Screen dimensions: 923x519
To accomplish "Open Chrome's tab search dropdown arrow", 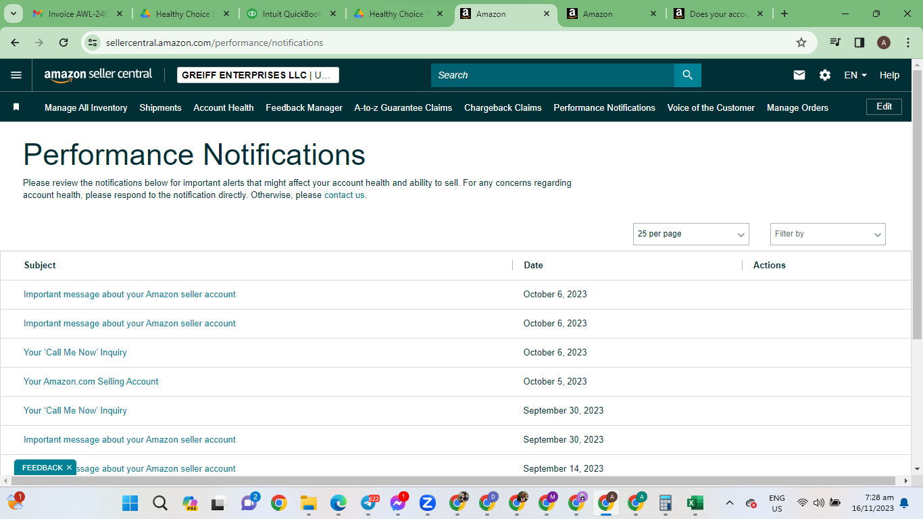I will pyautogui.click(x=14, y=14).
